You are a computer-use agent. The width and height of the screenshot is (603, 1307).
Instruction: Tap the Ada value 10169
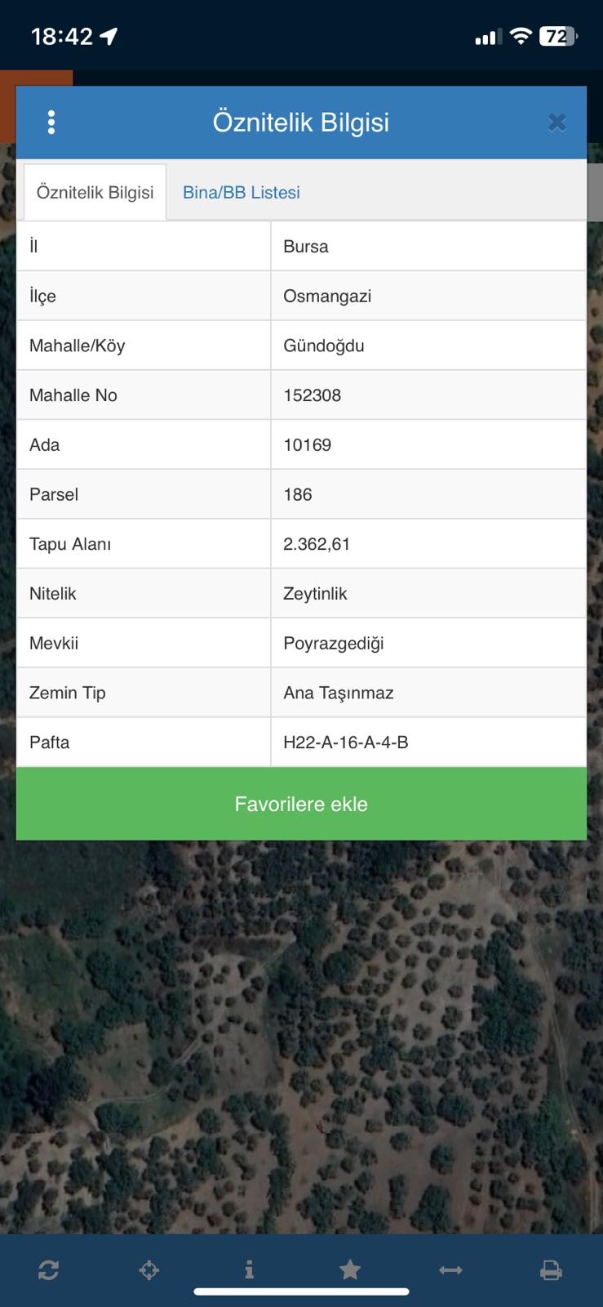[308, 445]
